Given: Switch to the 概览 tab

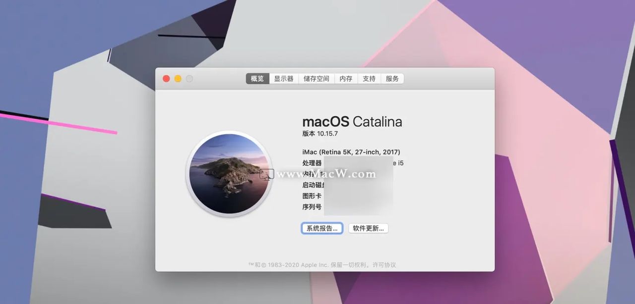Looking at the screenshot, I should pos(257,79).
